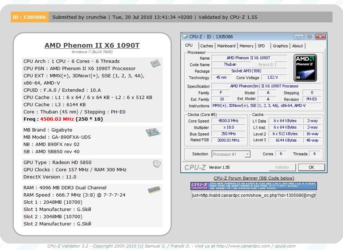The width and height of the screenshot is (343, 250).
Task: Click the orange ID : 1305086 badge
Action: tap(30, 17)
